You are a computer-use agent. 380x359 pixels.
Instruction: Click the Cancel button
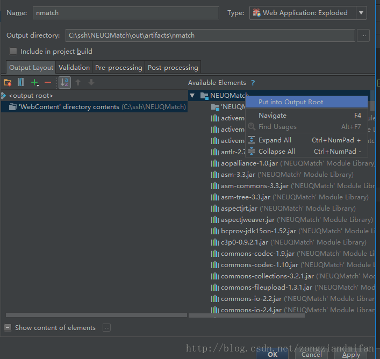312,355
